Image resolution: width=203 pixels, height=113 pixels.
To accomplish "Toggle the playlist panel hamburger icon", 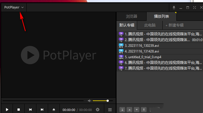I will pyautogui.click(x=110, y=110).
